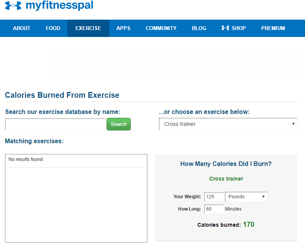Image resolution: width=305 pixels, height=251 pixels.
Task: Open the APPS page
Action: [x=123, y=28]
